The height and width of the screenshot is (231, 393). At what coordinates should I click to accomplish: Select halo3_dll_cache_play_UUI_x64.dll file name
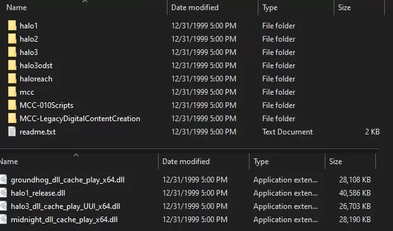(66, 206)
